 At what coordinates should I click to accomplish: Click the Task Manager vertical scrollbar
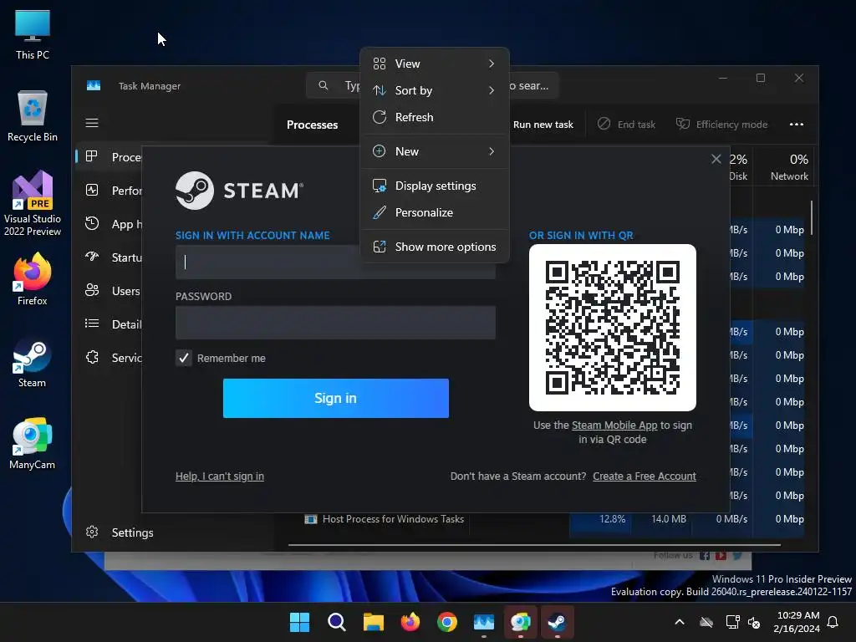812,218
